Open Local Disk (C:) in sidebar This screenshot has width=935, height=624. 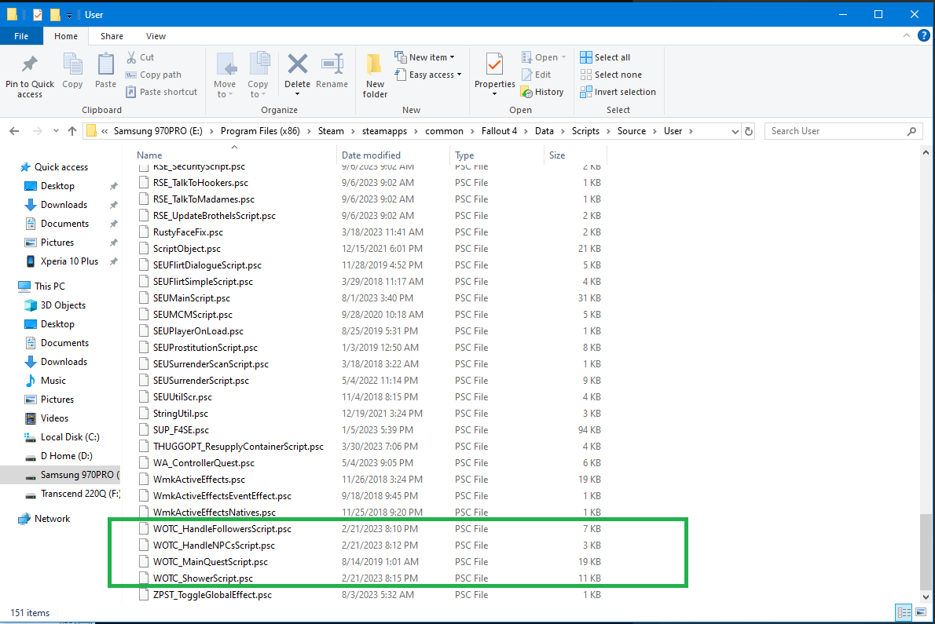pyautogui.click(x=70, y=437)
